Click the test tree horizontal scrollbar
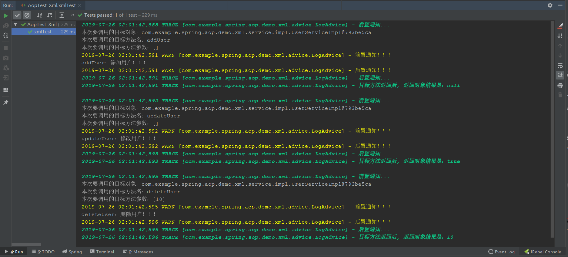The width and height of the screenshot is (568, 257). [x=26, y=245]
